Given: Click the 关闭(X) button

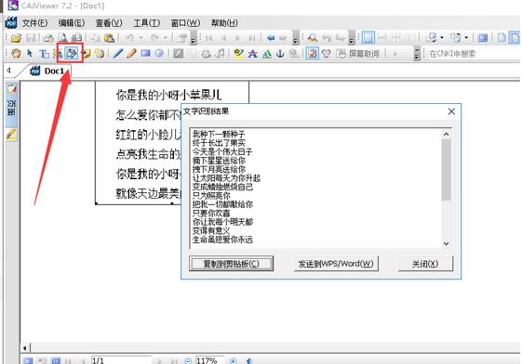Looking at the screenshot, I should (425, 264).
